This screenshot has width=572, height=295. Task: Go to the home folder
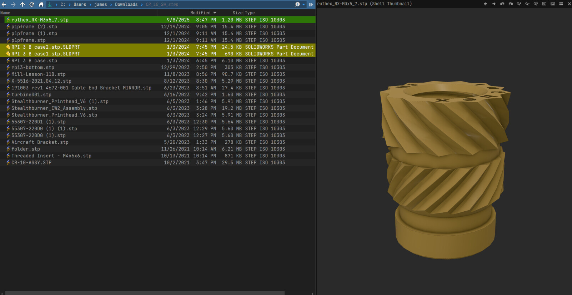pyautogui.click(x=41, y=4)
